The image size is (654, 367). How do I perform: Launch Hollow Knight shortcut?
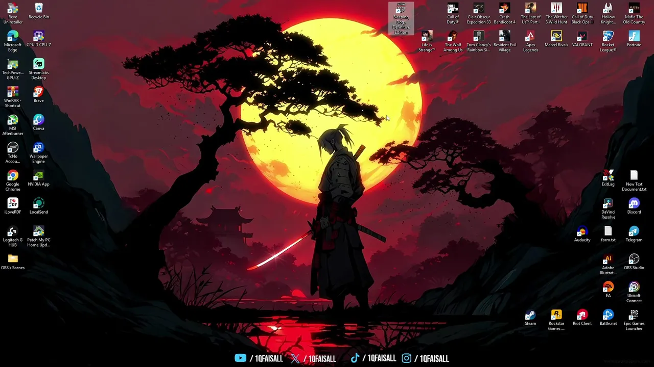coord(608,13)
